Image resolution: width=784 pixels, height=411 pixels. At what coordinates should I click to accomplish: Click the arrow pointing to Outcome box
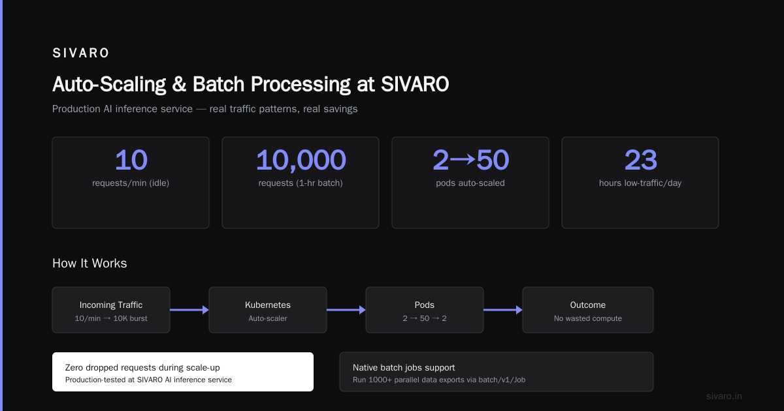tap(503, 310)
